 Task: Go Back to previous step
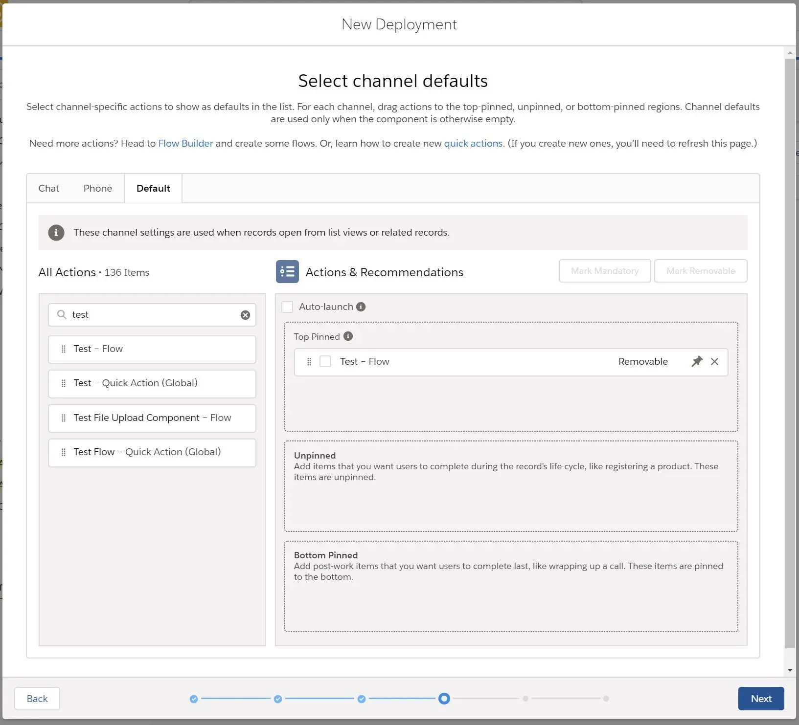pyautogui.click(x=37, y=699)
